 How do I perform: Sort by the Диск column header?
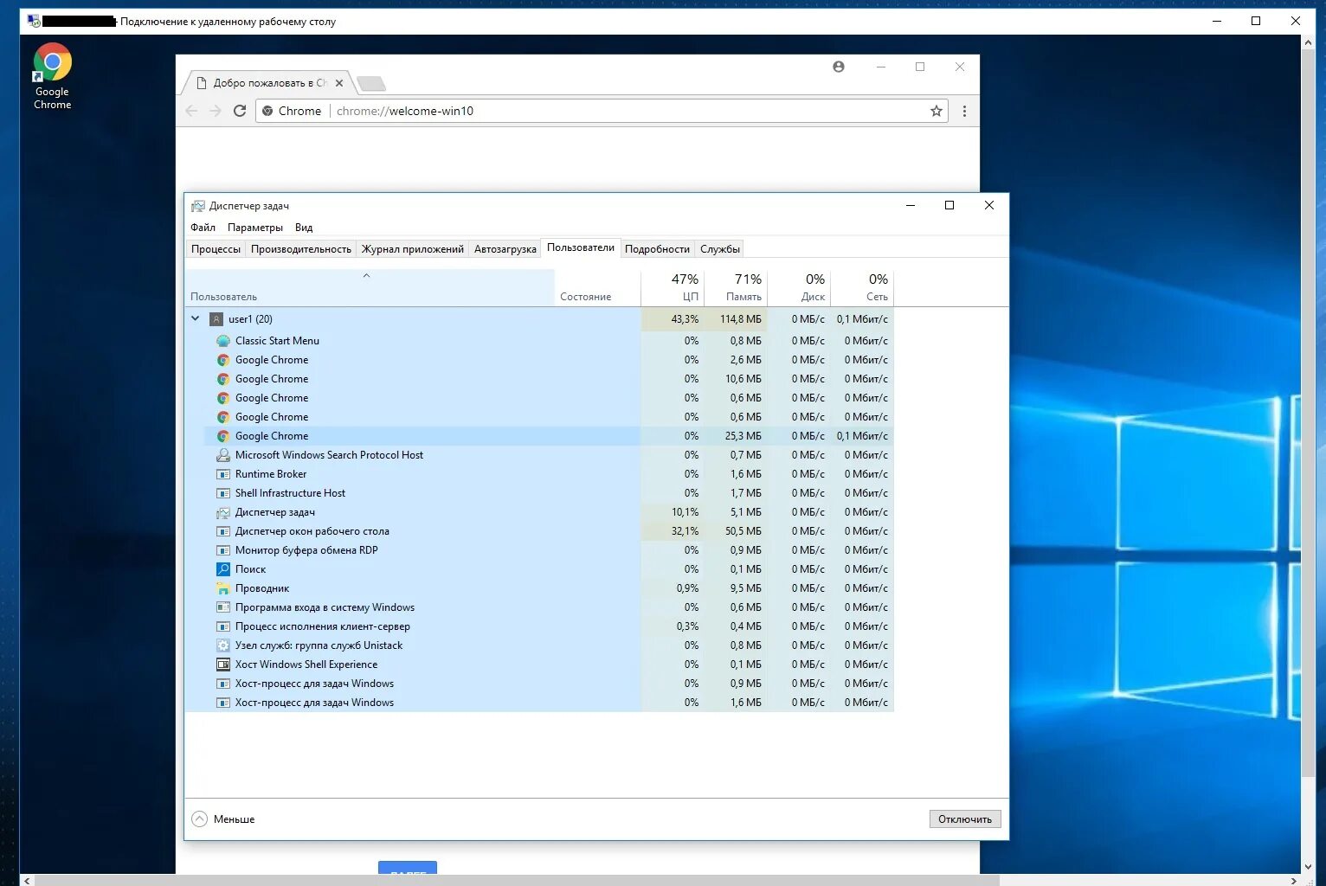(x=799, y=288)
